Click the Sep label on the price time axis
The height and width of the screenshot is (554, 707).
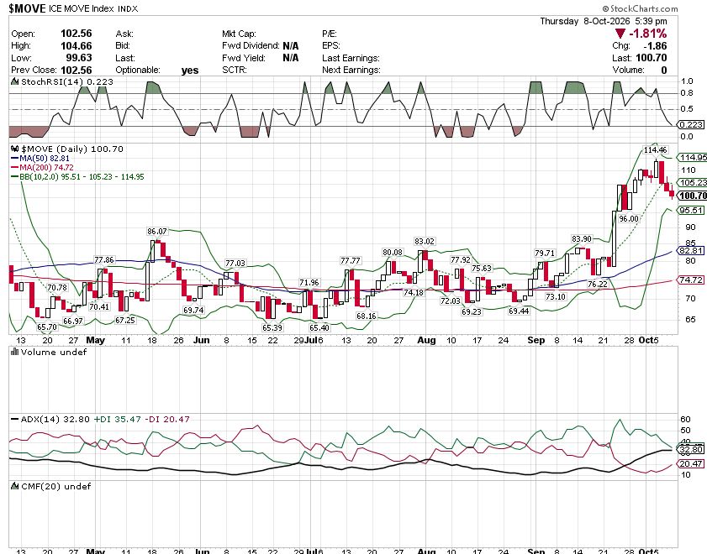(536, 340)
